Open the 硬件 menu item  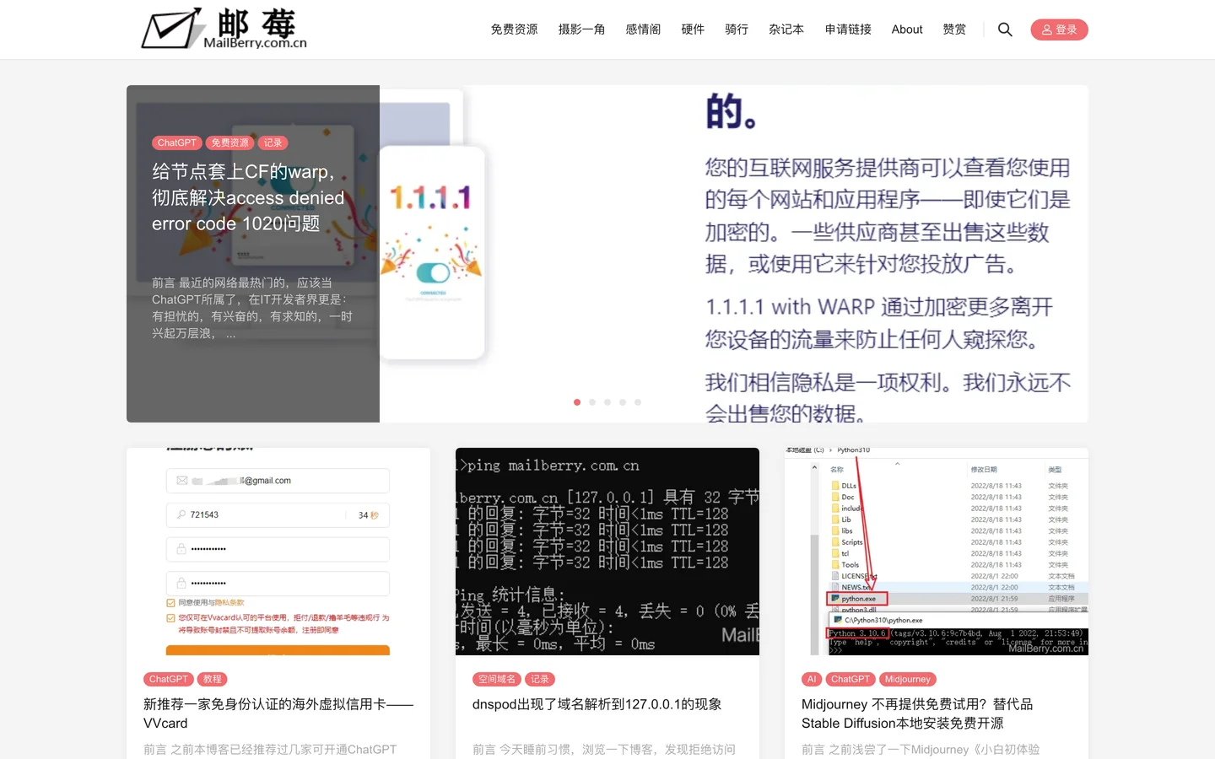[693, 30]
